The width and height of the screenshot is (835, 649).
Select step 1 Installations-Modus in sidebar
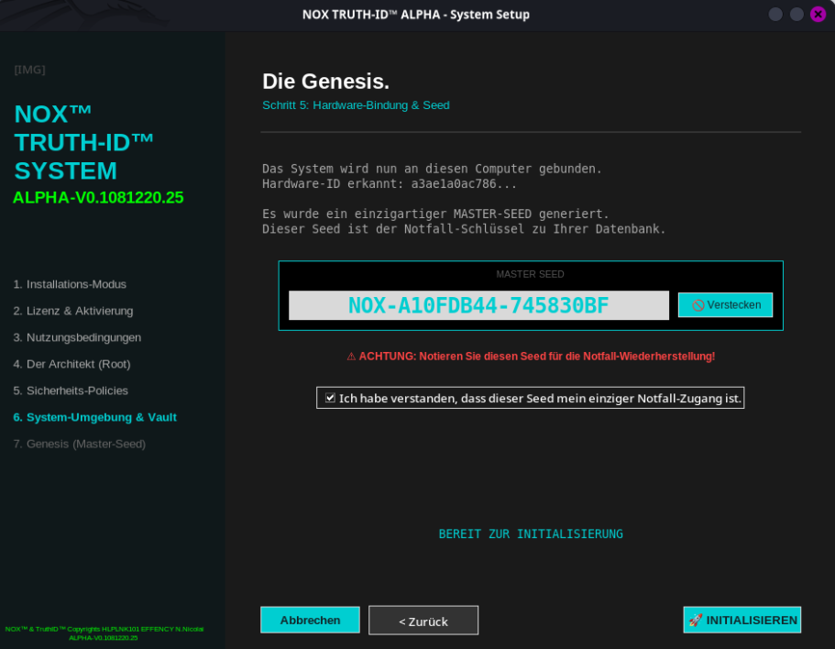coord(70,284)
